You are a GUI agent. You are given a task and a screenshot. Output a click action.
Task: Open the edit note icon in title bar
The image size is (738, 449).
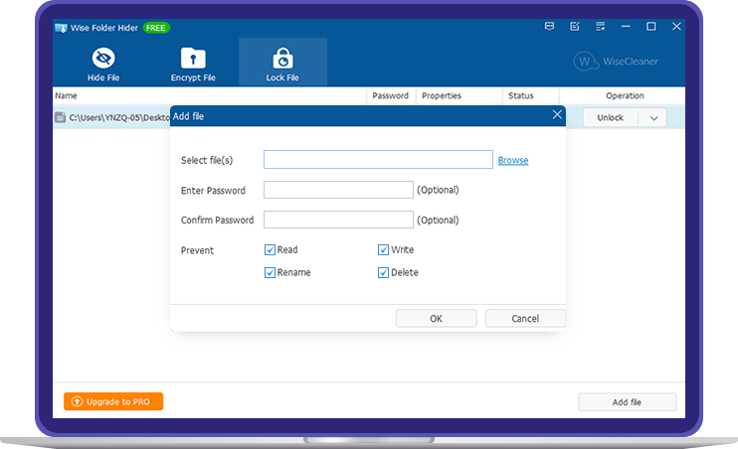[x=575, y=27]
